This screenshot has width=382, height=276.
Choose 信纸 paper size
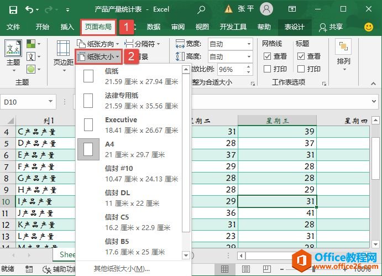(129, 76)
